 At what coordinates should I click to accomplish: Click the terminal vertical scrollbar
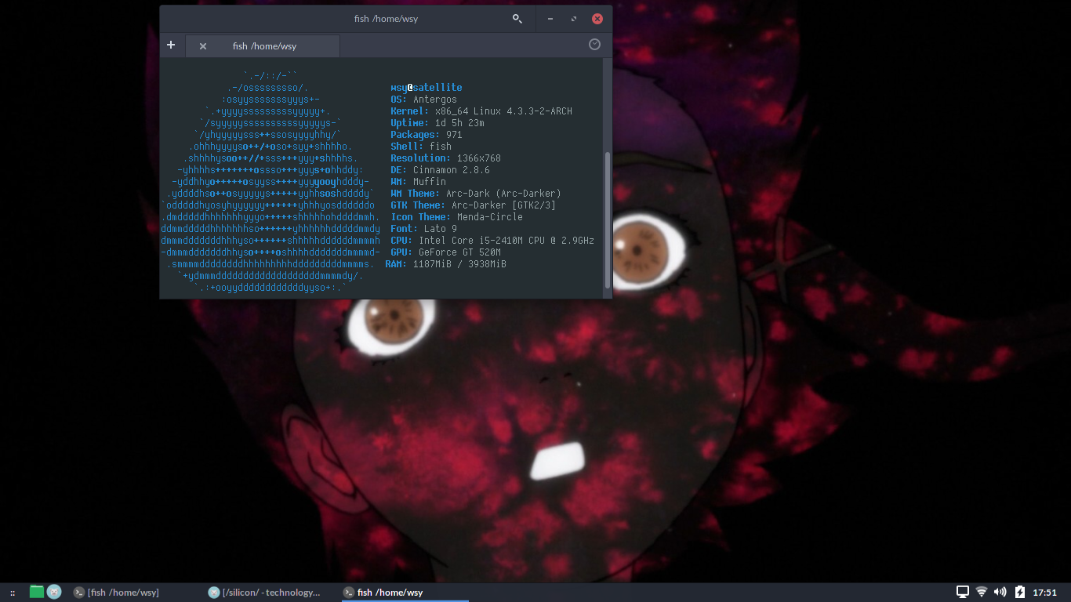tap(607, 219)
